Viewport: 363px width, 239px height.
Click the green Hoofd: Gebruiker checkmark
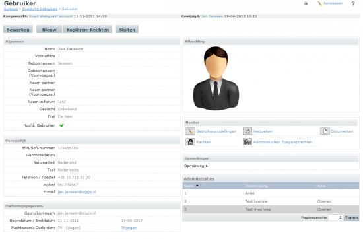coord(61,125)
